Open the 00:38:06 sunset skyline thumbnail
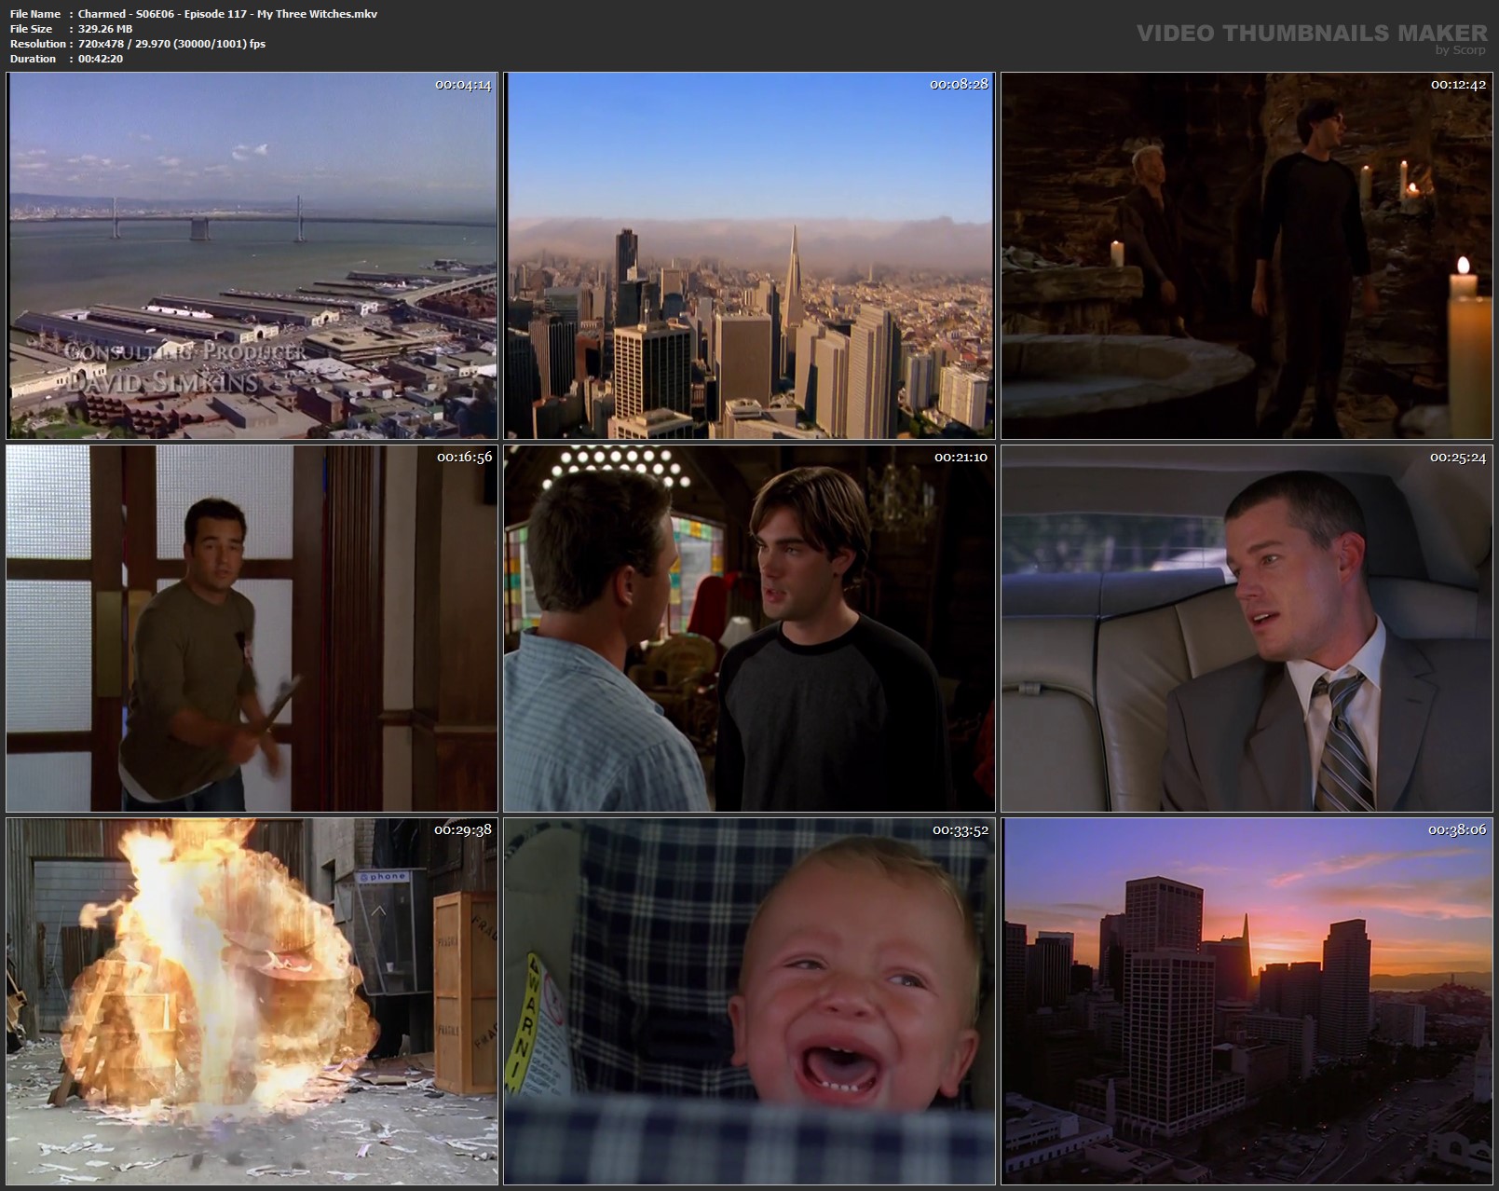 click(x=1247, y=1002)
